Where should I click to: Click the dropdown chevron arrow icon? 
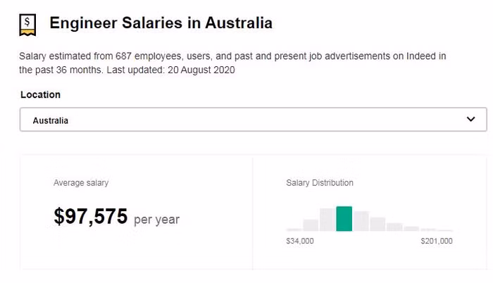(471, 120)
